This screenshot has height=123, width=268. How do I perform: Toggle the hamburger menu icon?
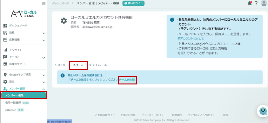pyautogui.click(x=44, y=3)
